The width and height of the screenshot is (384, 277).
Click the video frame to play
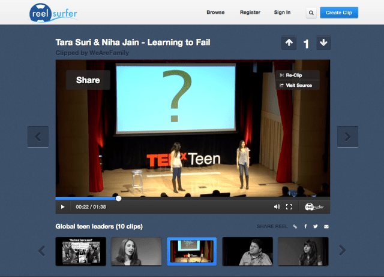coord(193,128)
